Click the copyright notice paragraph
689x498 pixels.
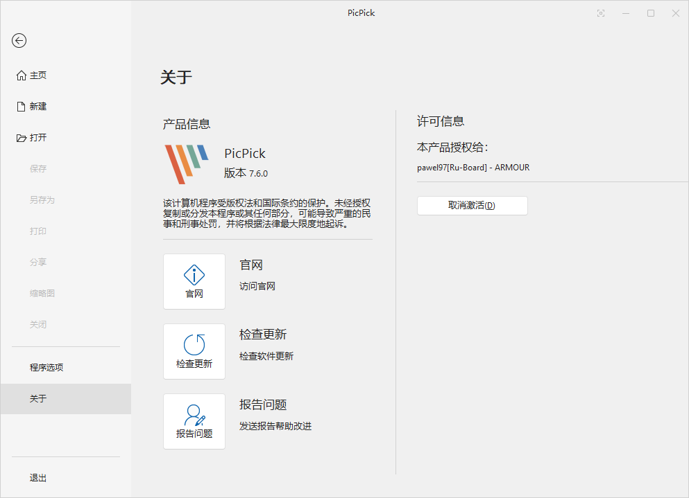point(267,214)
